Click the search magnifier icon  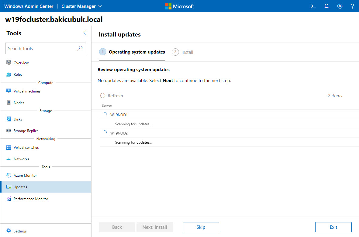(x=80, y=48)
